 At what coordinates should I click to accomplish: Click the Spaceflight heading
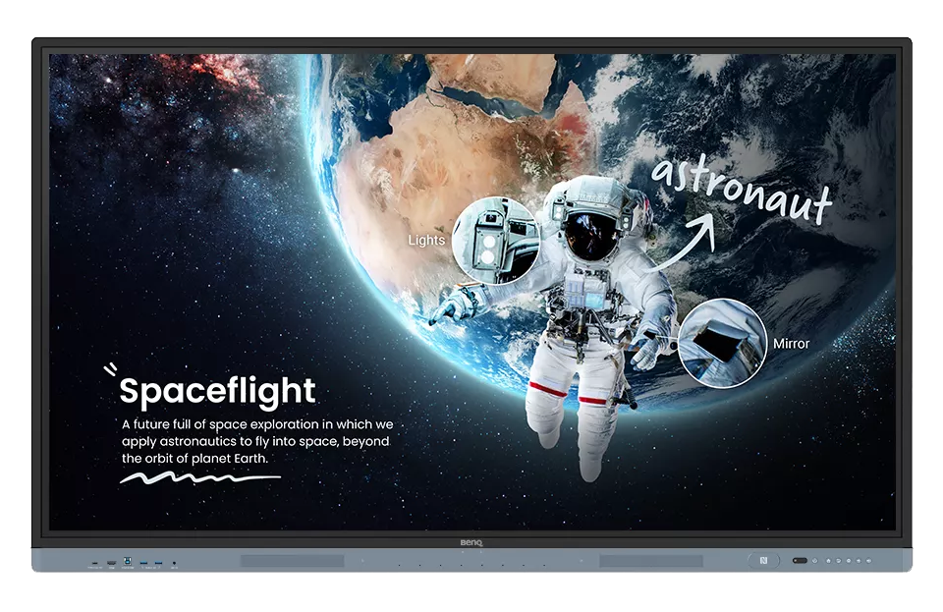(x=217, y=391)
